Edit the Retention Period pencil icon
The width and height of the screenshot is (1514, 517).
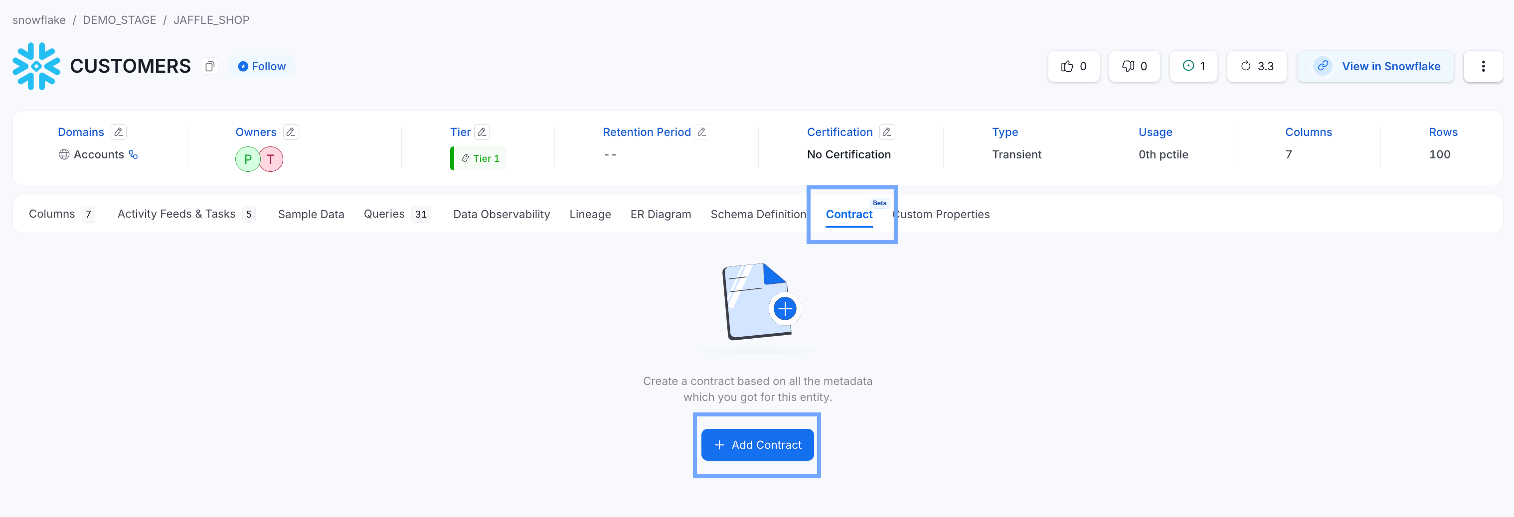click(x=702, y=132)
